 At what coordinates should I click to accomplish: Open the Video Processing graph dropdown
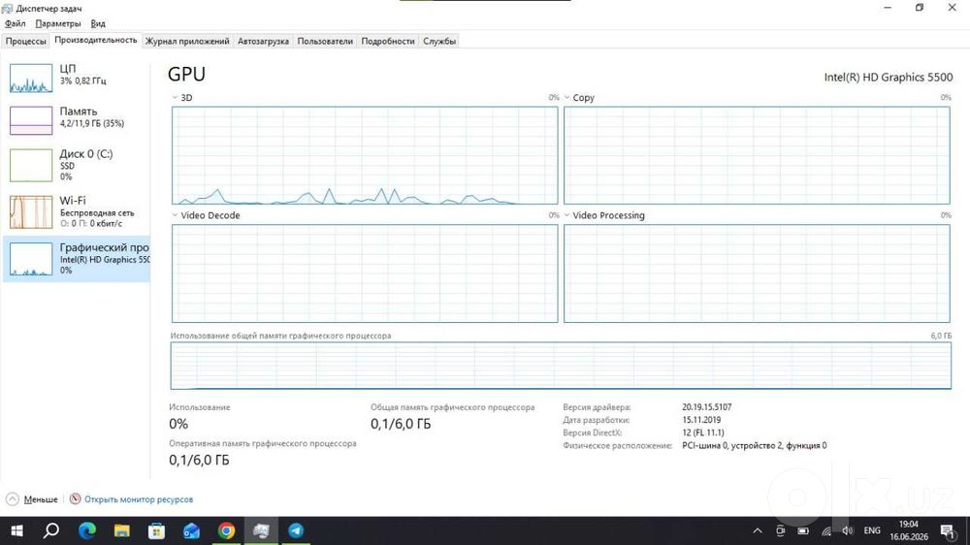point(566,215)
